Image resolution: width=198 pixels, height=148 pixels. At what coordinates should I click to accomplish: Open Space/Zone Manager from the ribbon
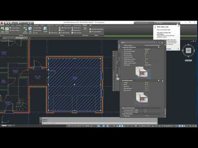pyautogui.click(x=97, y=29)
